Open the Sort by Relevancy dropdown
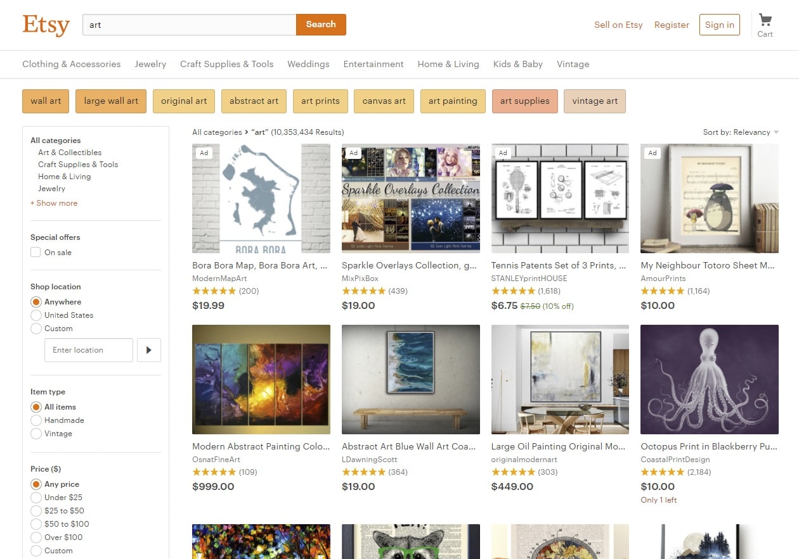799x559 pixels. pyautogui.click(x=741, y=132)
